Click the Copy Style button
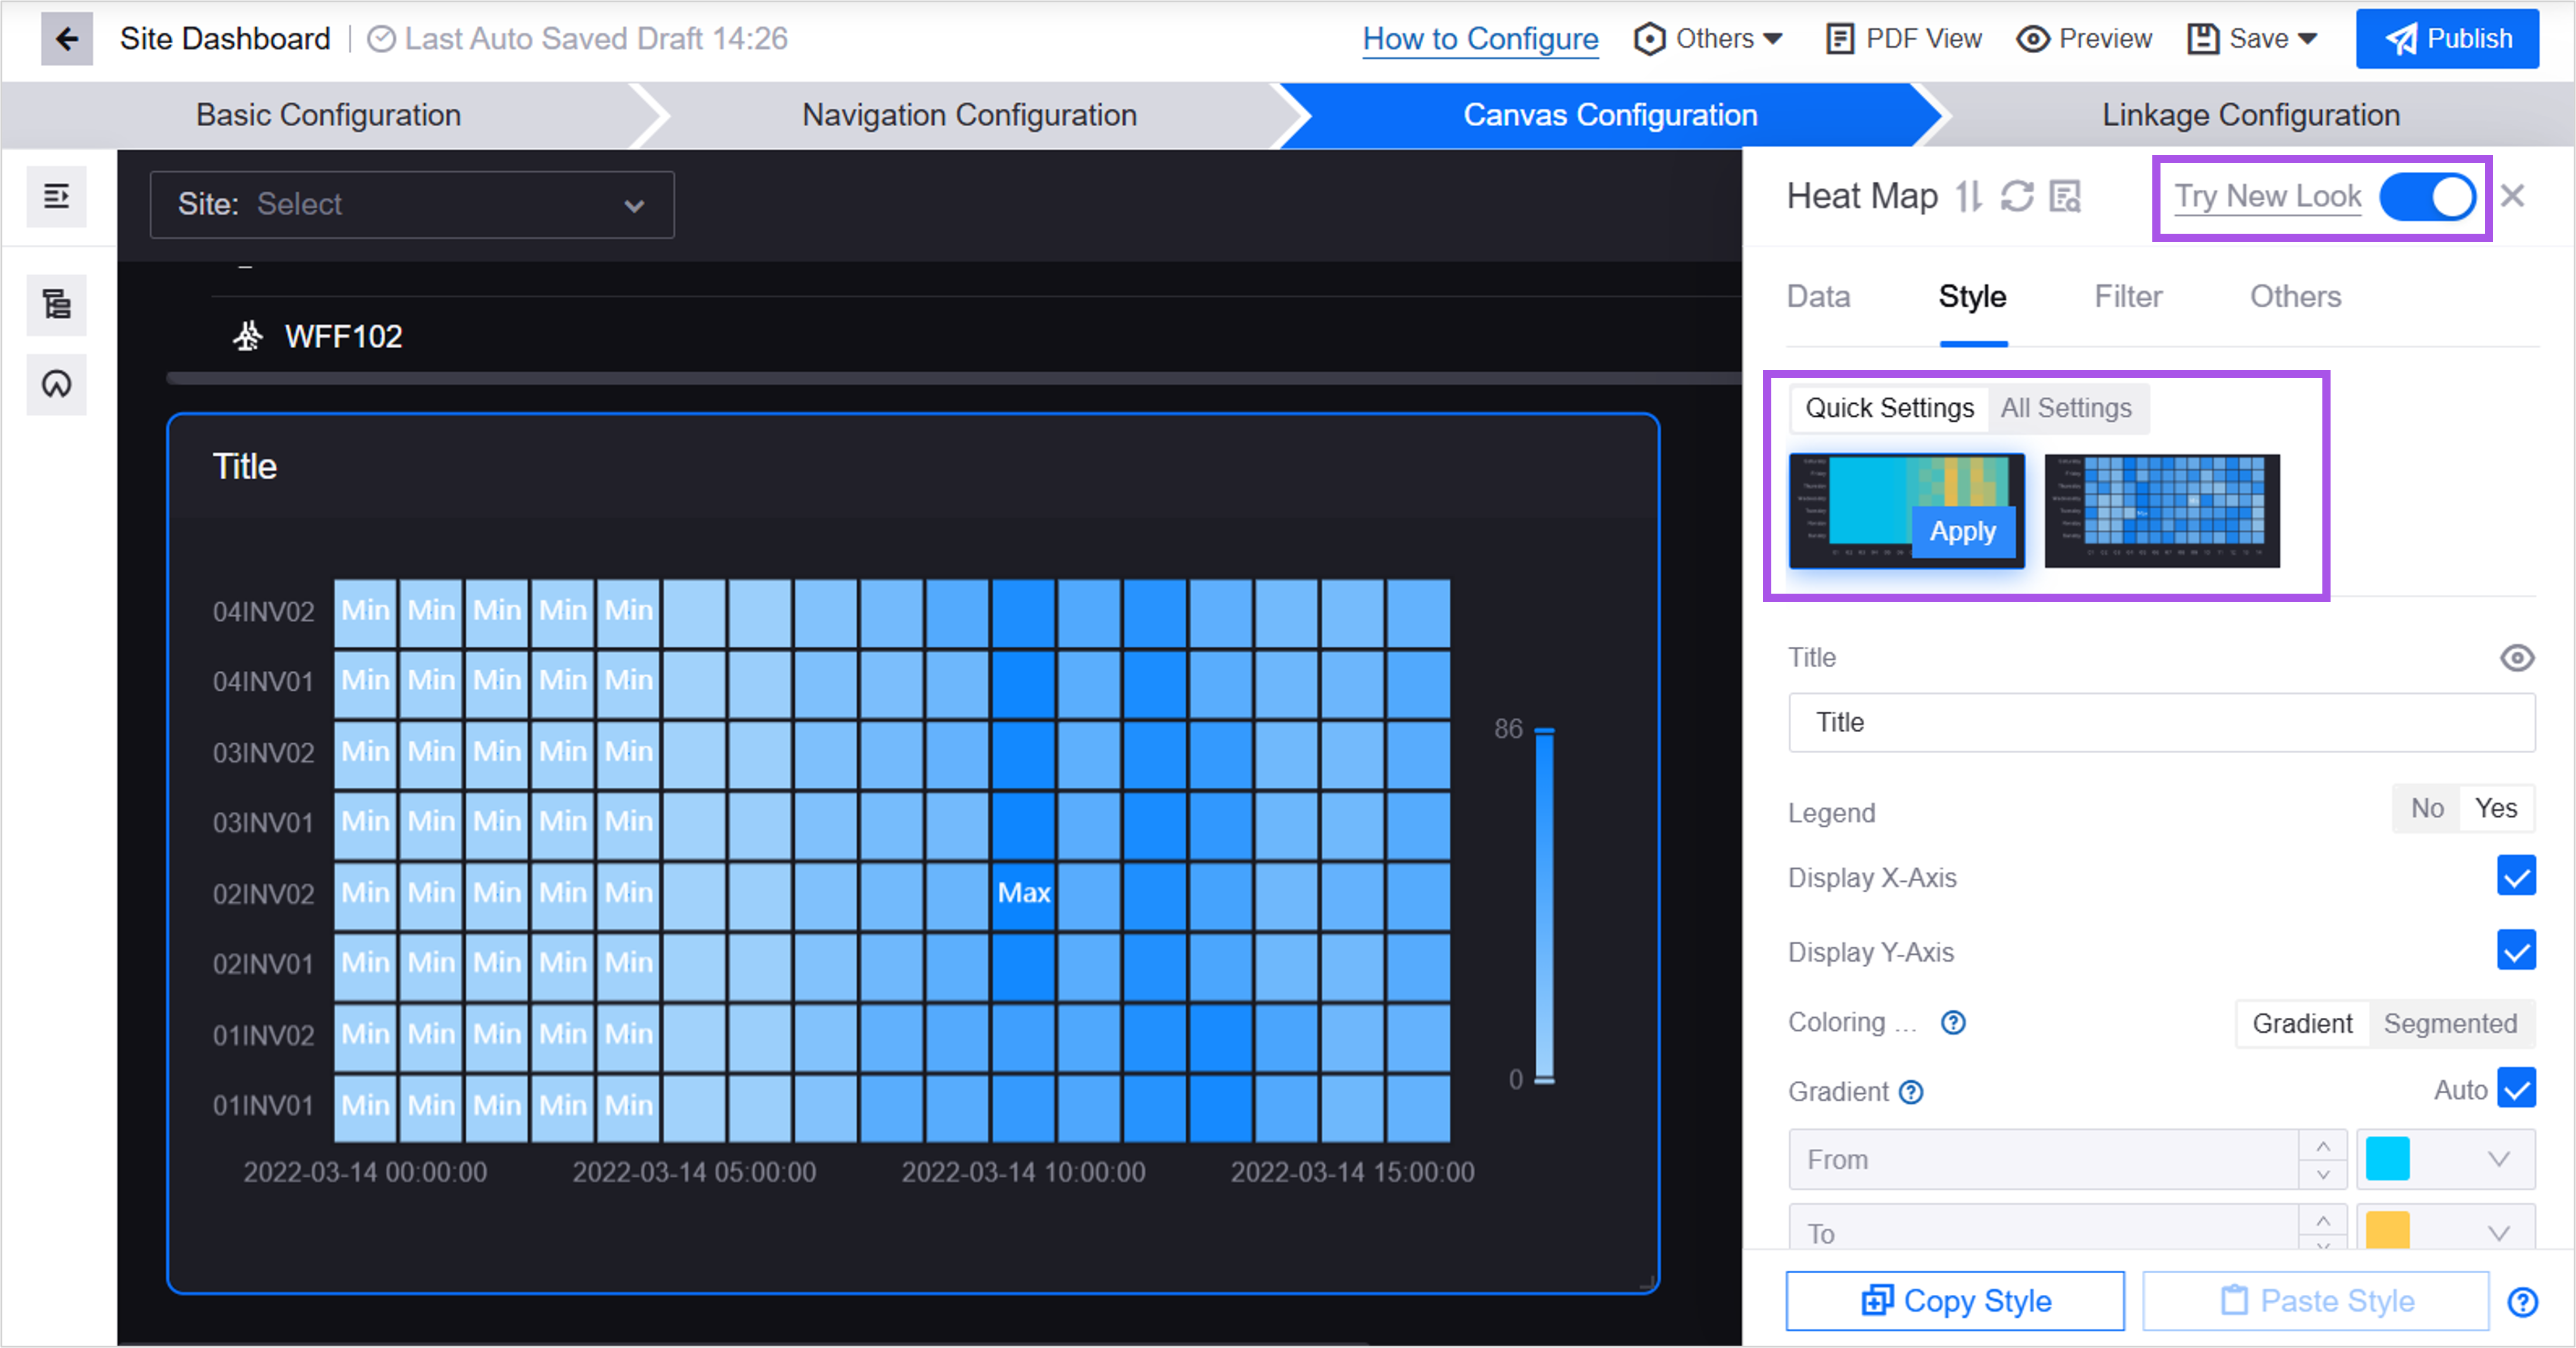 point(1955,1301)
